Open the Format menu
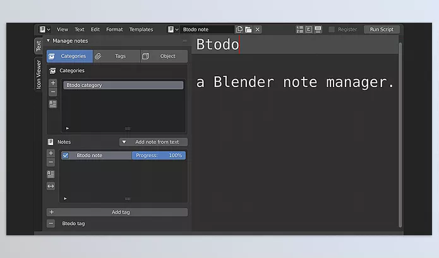Image resolution: width=439 pixels, height=258 pixels. coord(114,30)
